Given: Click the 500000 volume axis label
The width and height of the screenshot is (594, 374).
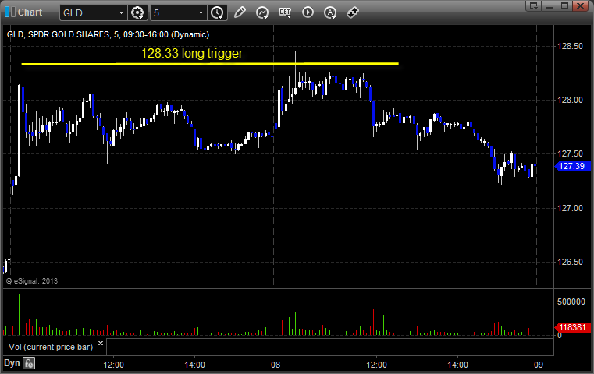Looking at the screenshot, I should point(571,302).
